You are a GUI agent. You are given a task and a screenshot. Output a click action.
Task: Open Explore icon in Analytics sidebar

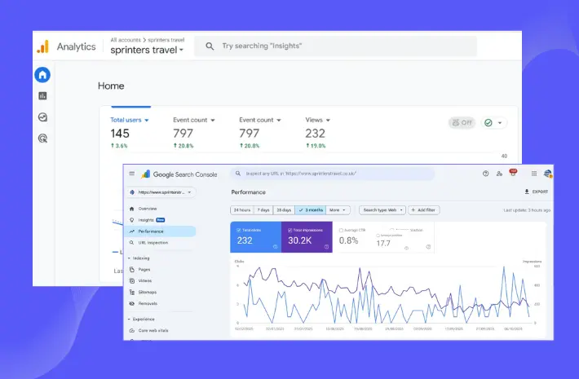pos(43,117)
